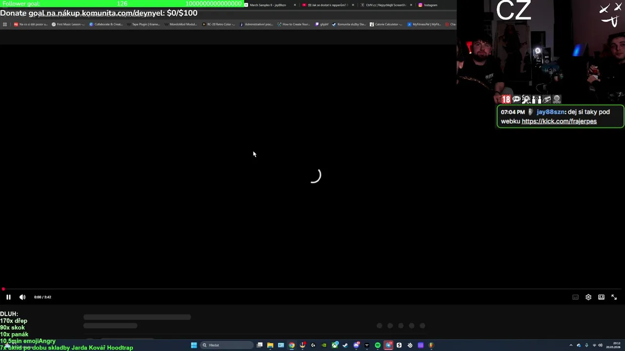This screenshot has width=625, height=351.
Task: Mute the video player volume
Action: point(22,297)
